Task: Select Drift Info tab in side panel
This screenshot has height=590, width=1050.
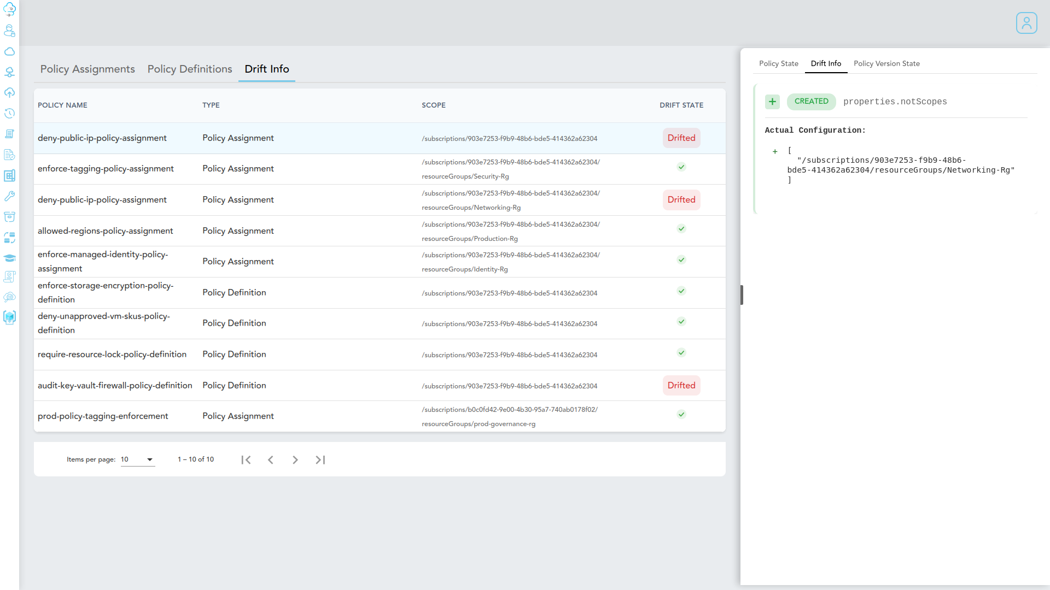Action: pyautogui.click(x=826, y=64)
